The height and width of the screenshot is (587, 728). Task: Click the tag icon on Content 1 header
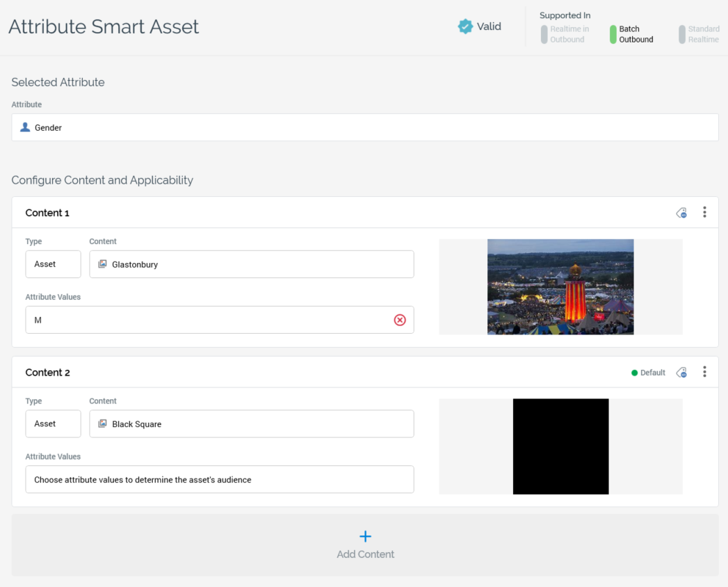(681, 212)
